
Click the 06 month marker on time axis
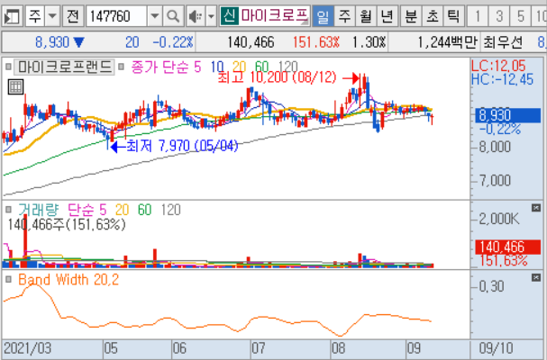[x=179, y=348]
